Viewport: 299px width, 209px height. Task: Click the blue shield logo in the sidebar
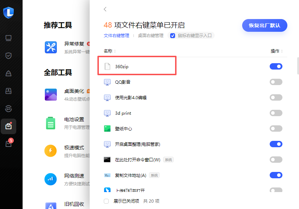tap(8, 12)
